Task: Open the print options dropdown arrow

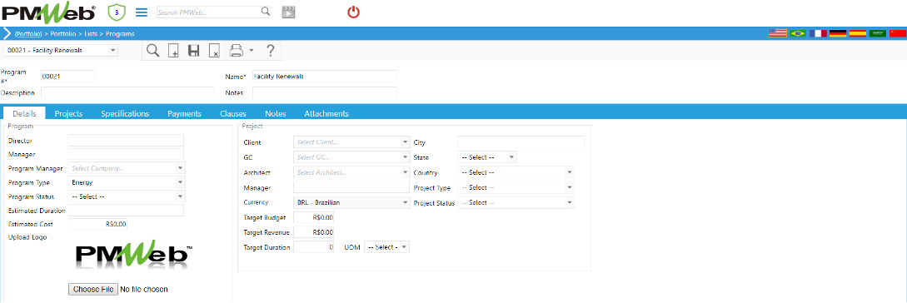Action: coord(252,51)
